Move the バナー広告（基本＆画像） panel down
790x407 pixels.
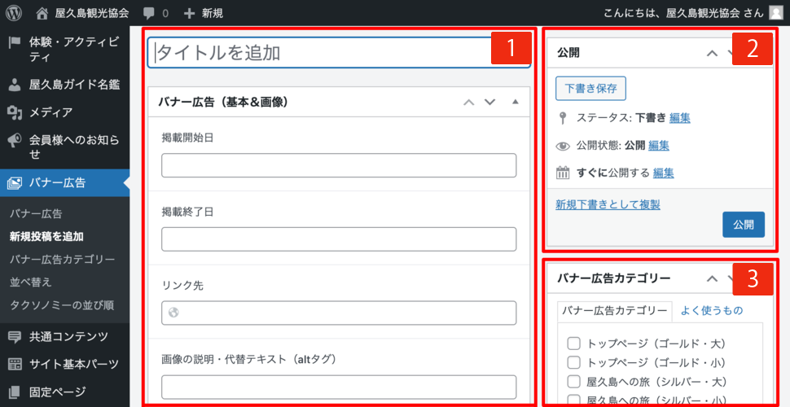tap(489, 103)
